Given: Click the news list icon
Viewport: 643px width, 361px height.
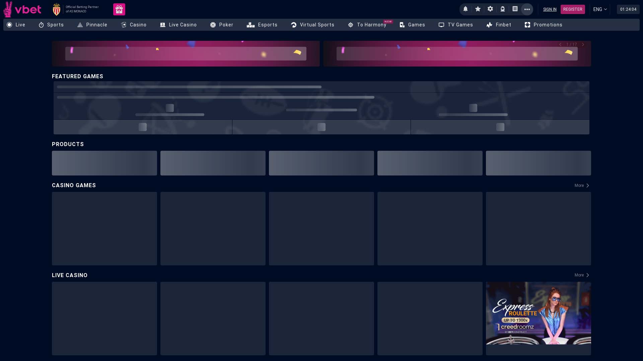Looking at the screenshot, I should click(515, 9).
